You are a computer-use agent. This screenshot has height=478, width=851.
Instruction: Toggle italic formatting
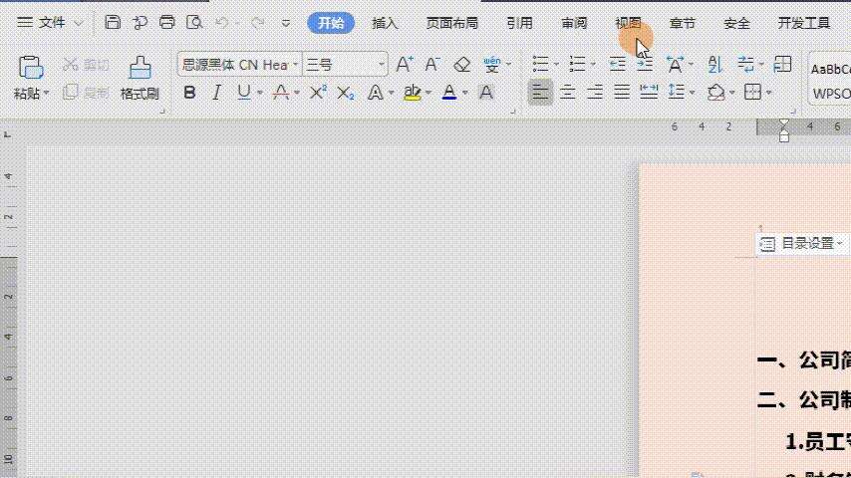pos(216,93)
